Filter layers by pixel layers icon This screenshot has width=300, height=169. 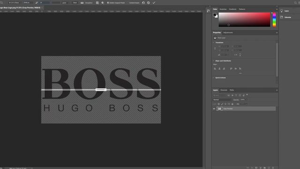coord(228,95)
